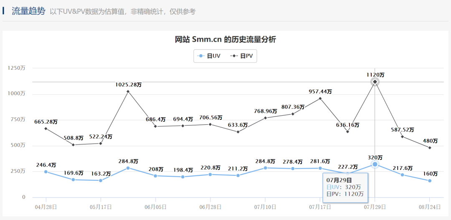Click the 1025.28万 PV value label
The width and height of the screenshot is (451, 220).
pyautogui.click(x=128, y=85)
